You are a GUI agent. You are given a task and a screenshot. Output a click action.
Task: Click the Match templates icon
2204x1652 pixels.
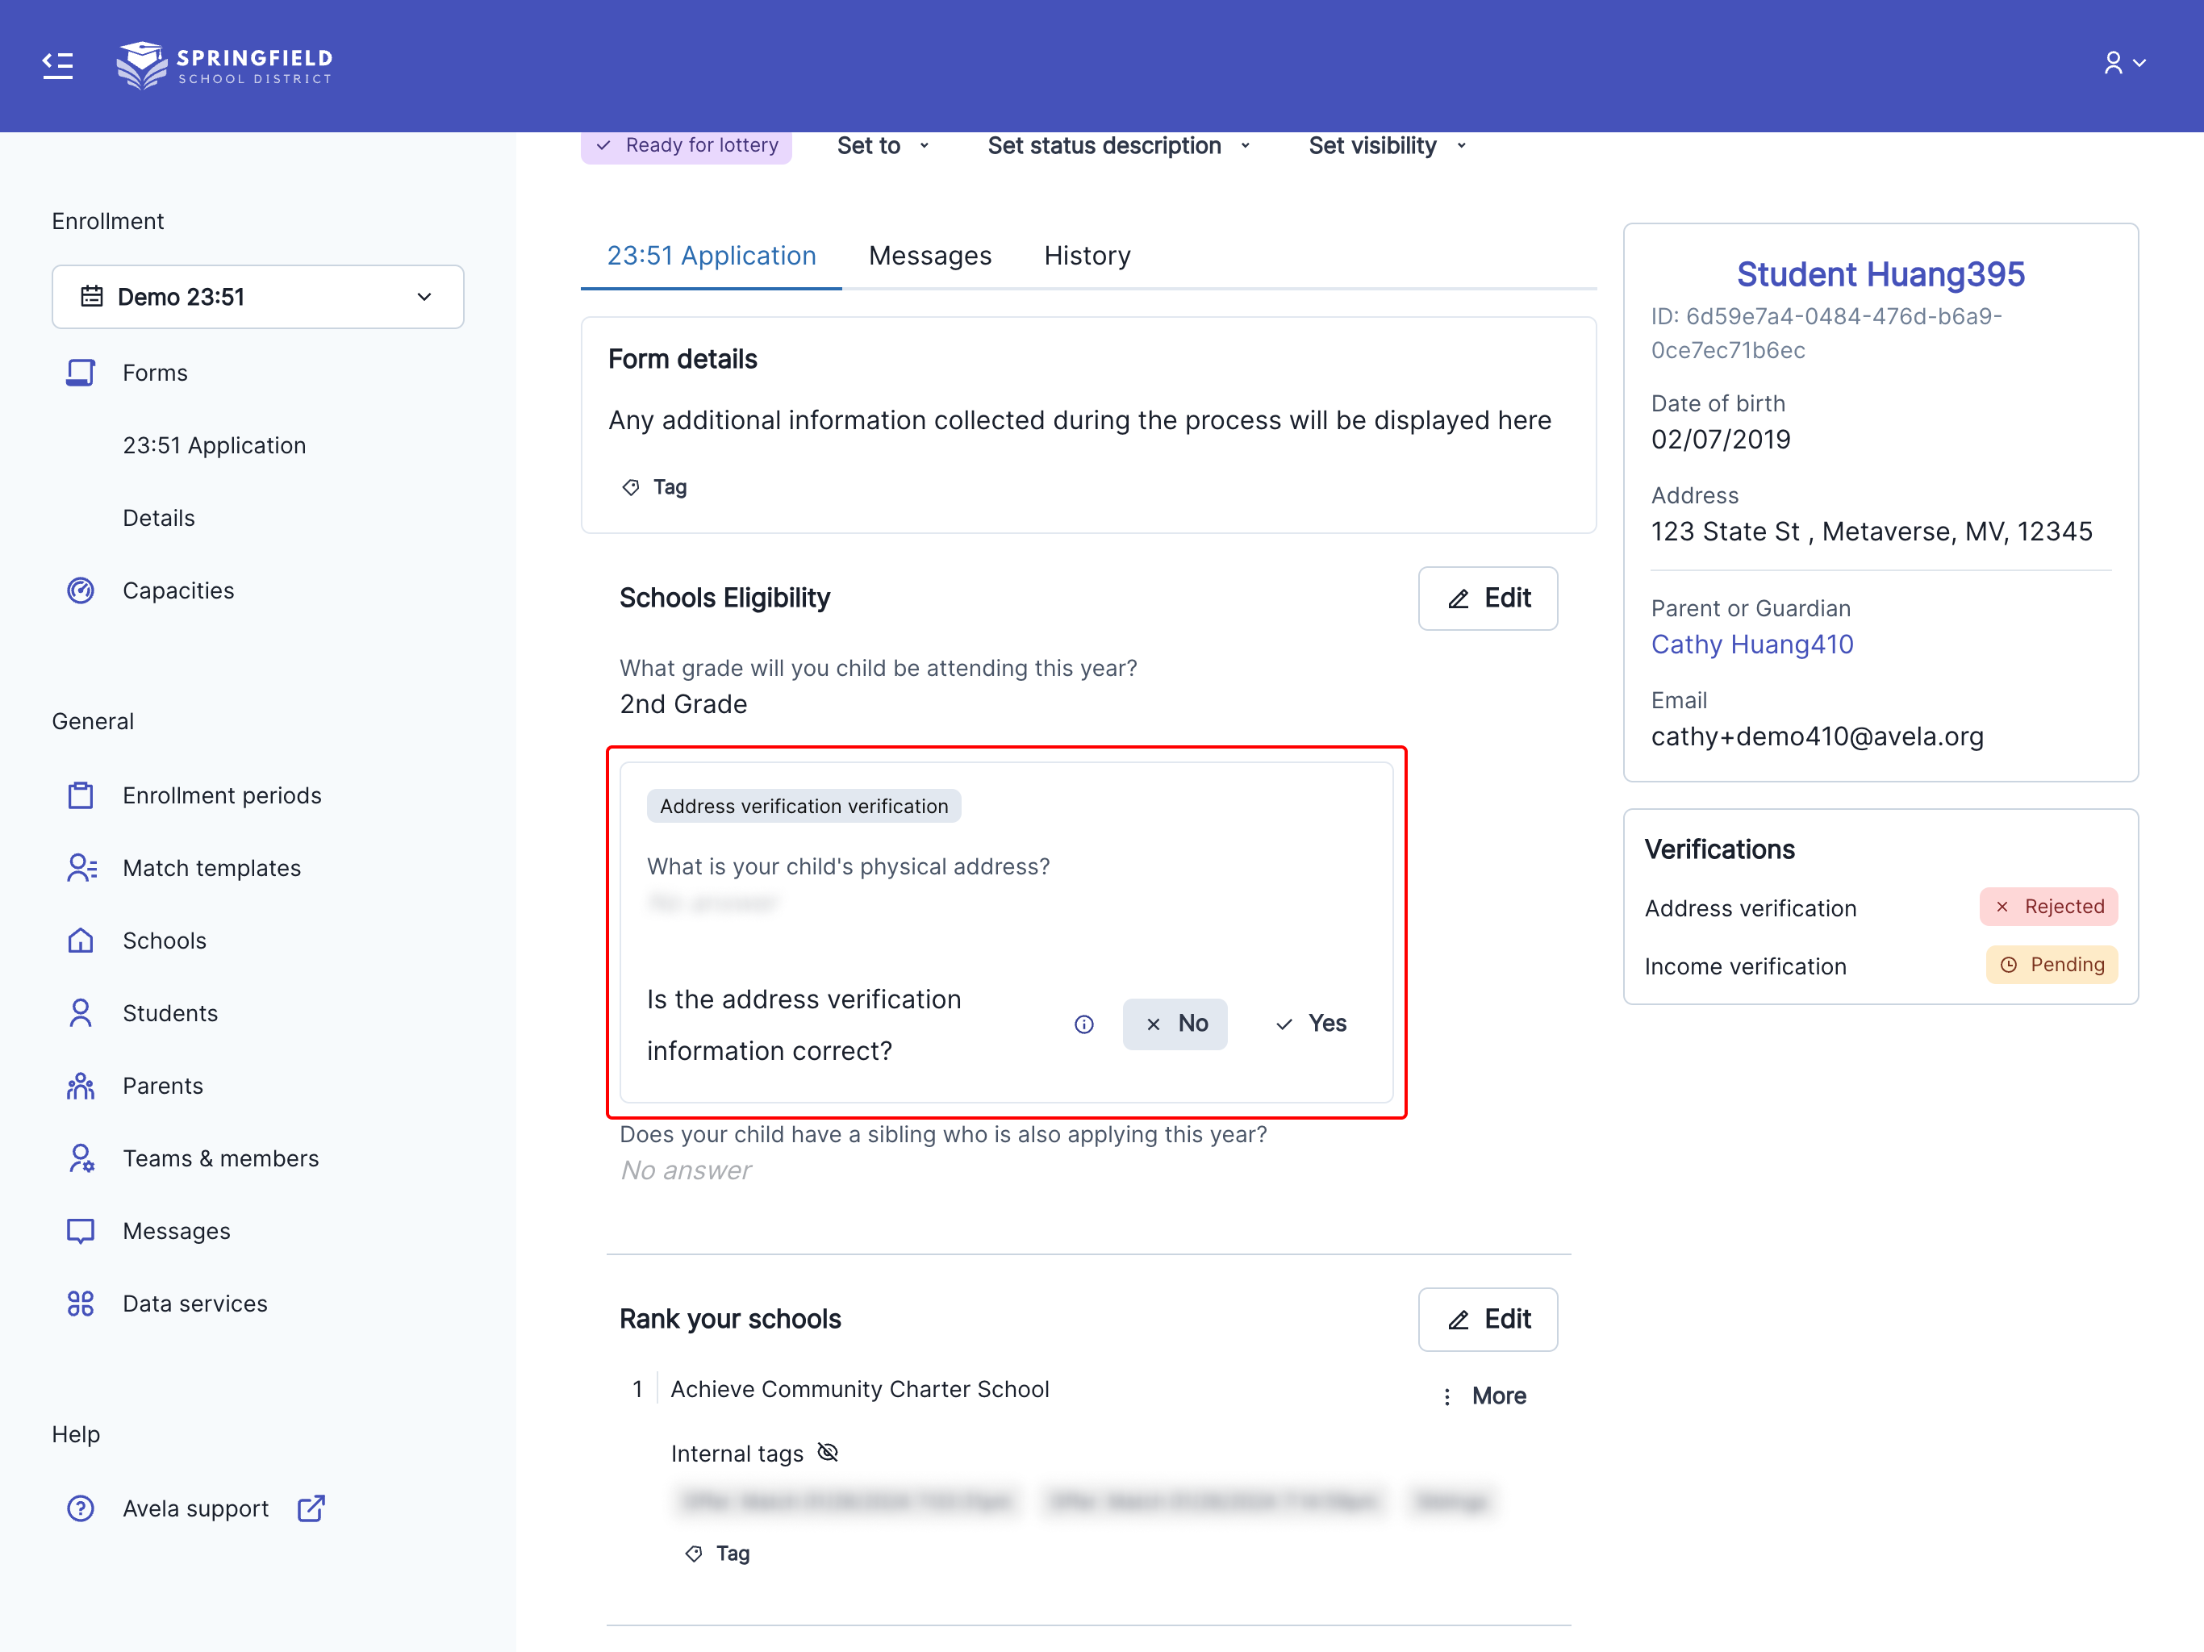pos(81,868)
